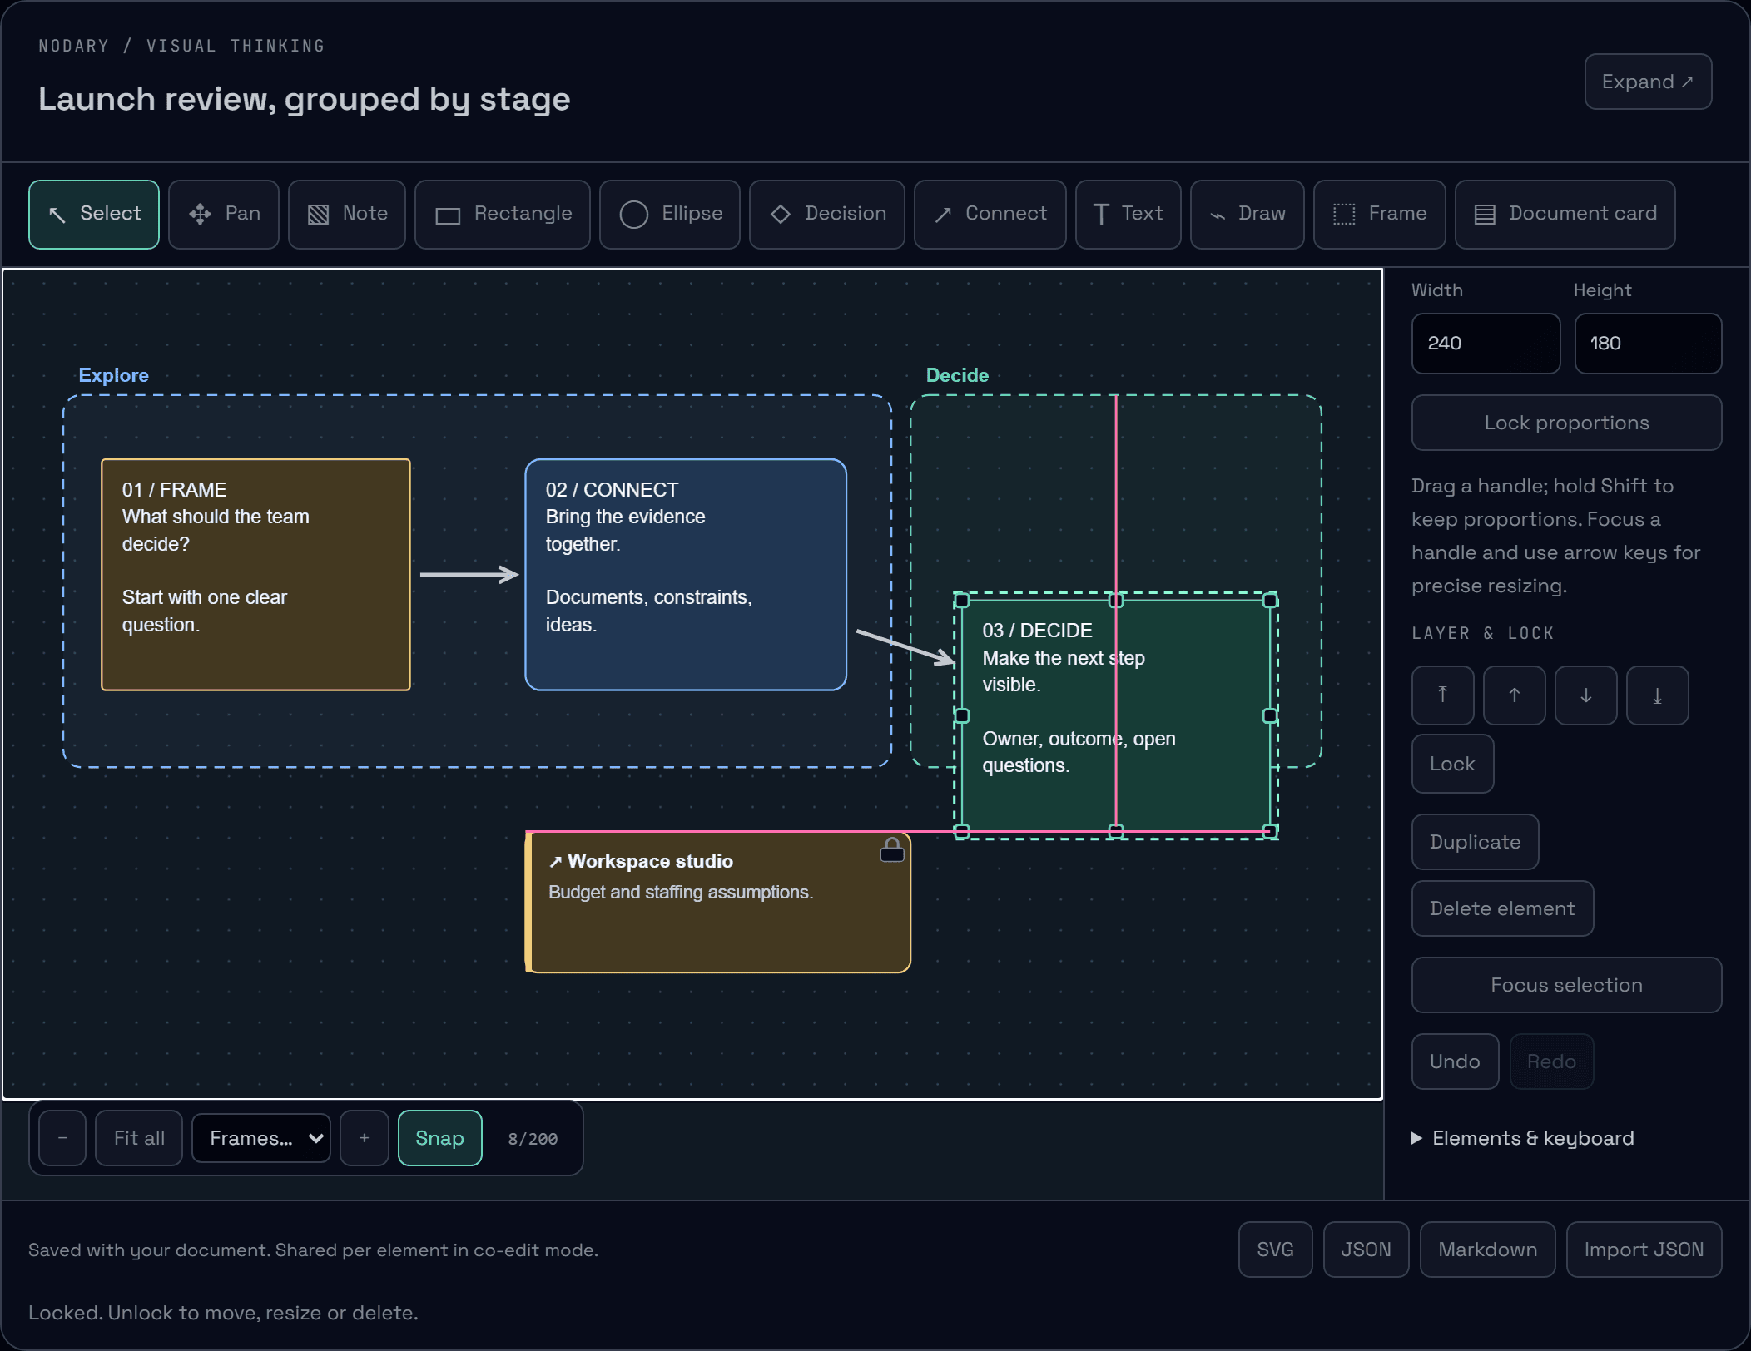The image size is (1751, 1351).
Task: Expand the canvas view
Action: (1649, 82)
